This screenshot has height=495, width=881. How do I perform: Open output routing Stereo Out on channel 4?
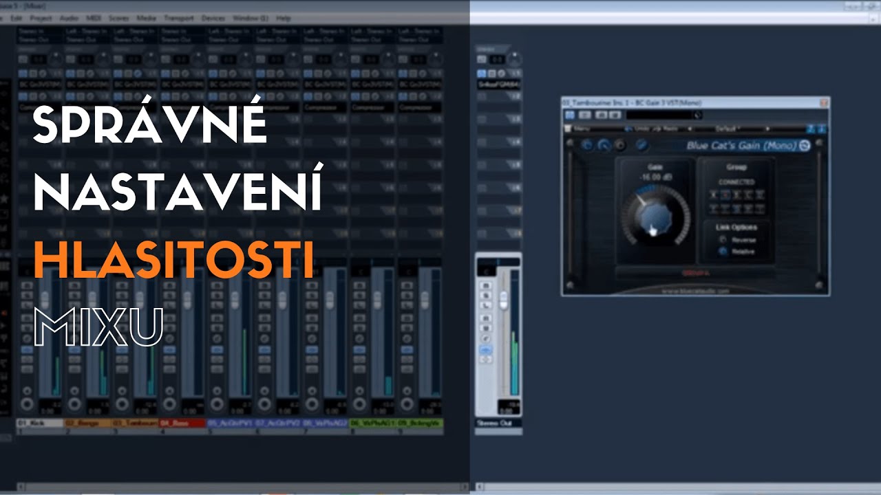point(182,40)
